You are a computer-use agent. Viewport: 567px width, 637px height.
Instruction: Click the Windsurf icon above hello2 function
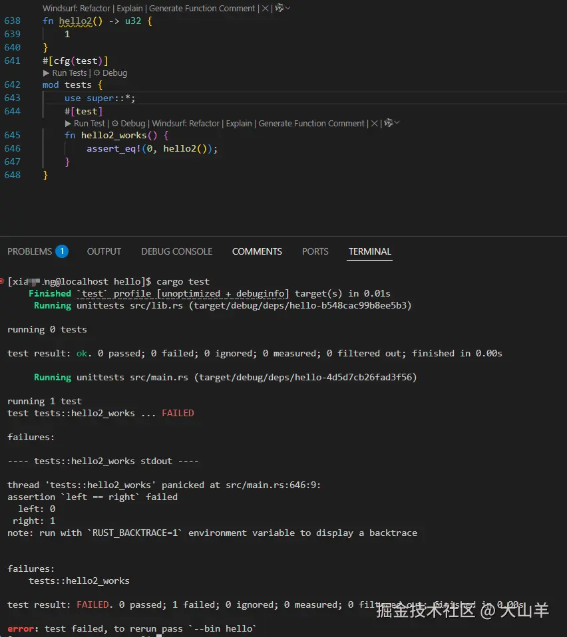pos(279,9)
